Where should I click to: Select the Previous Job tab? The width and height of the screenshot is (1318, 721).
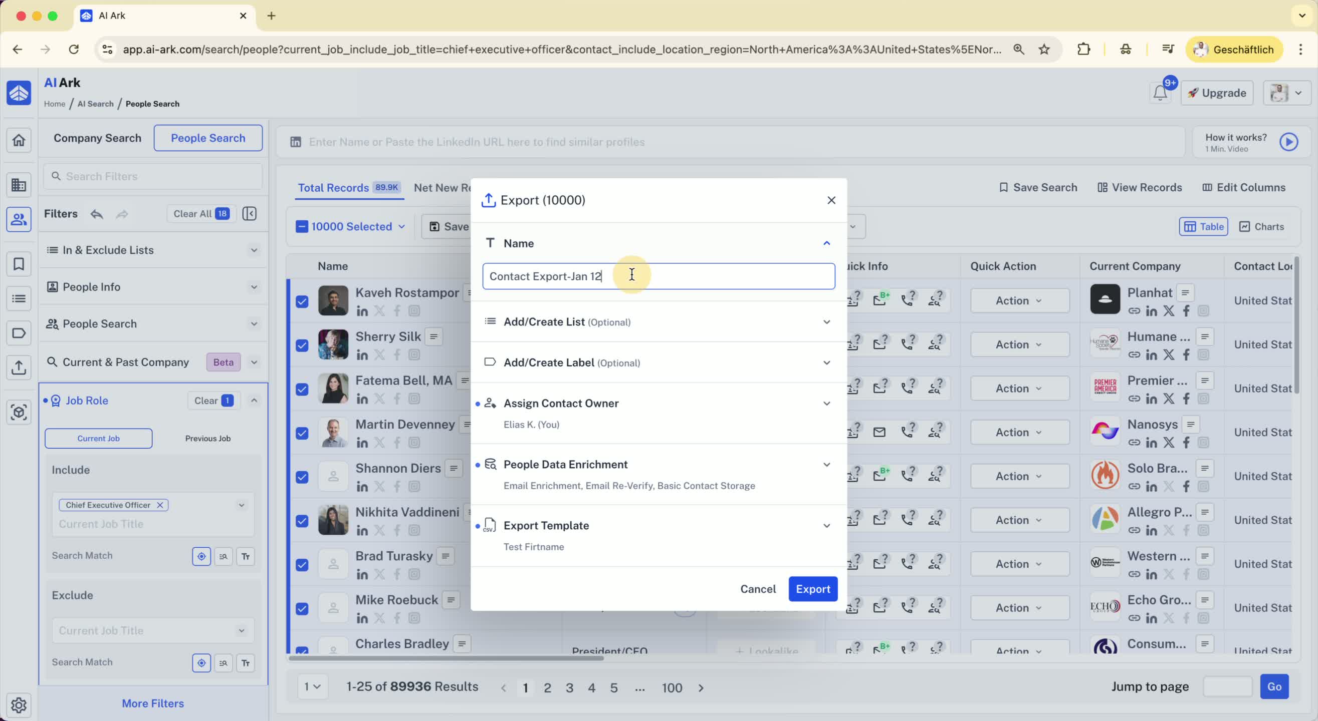click(208, 438)
